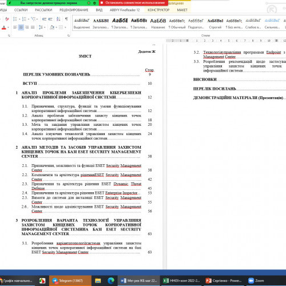Expand the bulleted list dropdown arrow
This screenshot has width=286, height=286.
pyautogui.click(x=19, y=19)
